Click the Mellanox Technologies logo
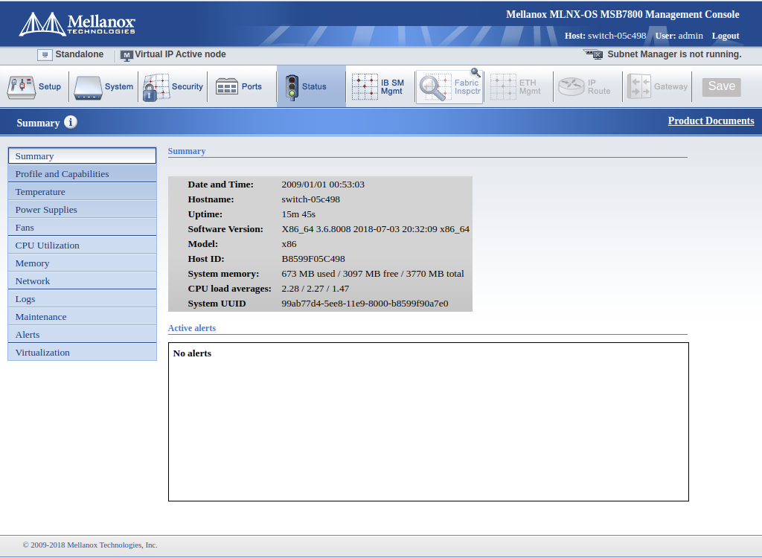762x558 pixels. (x=77, y=24)
